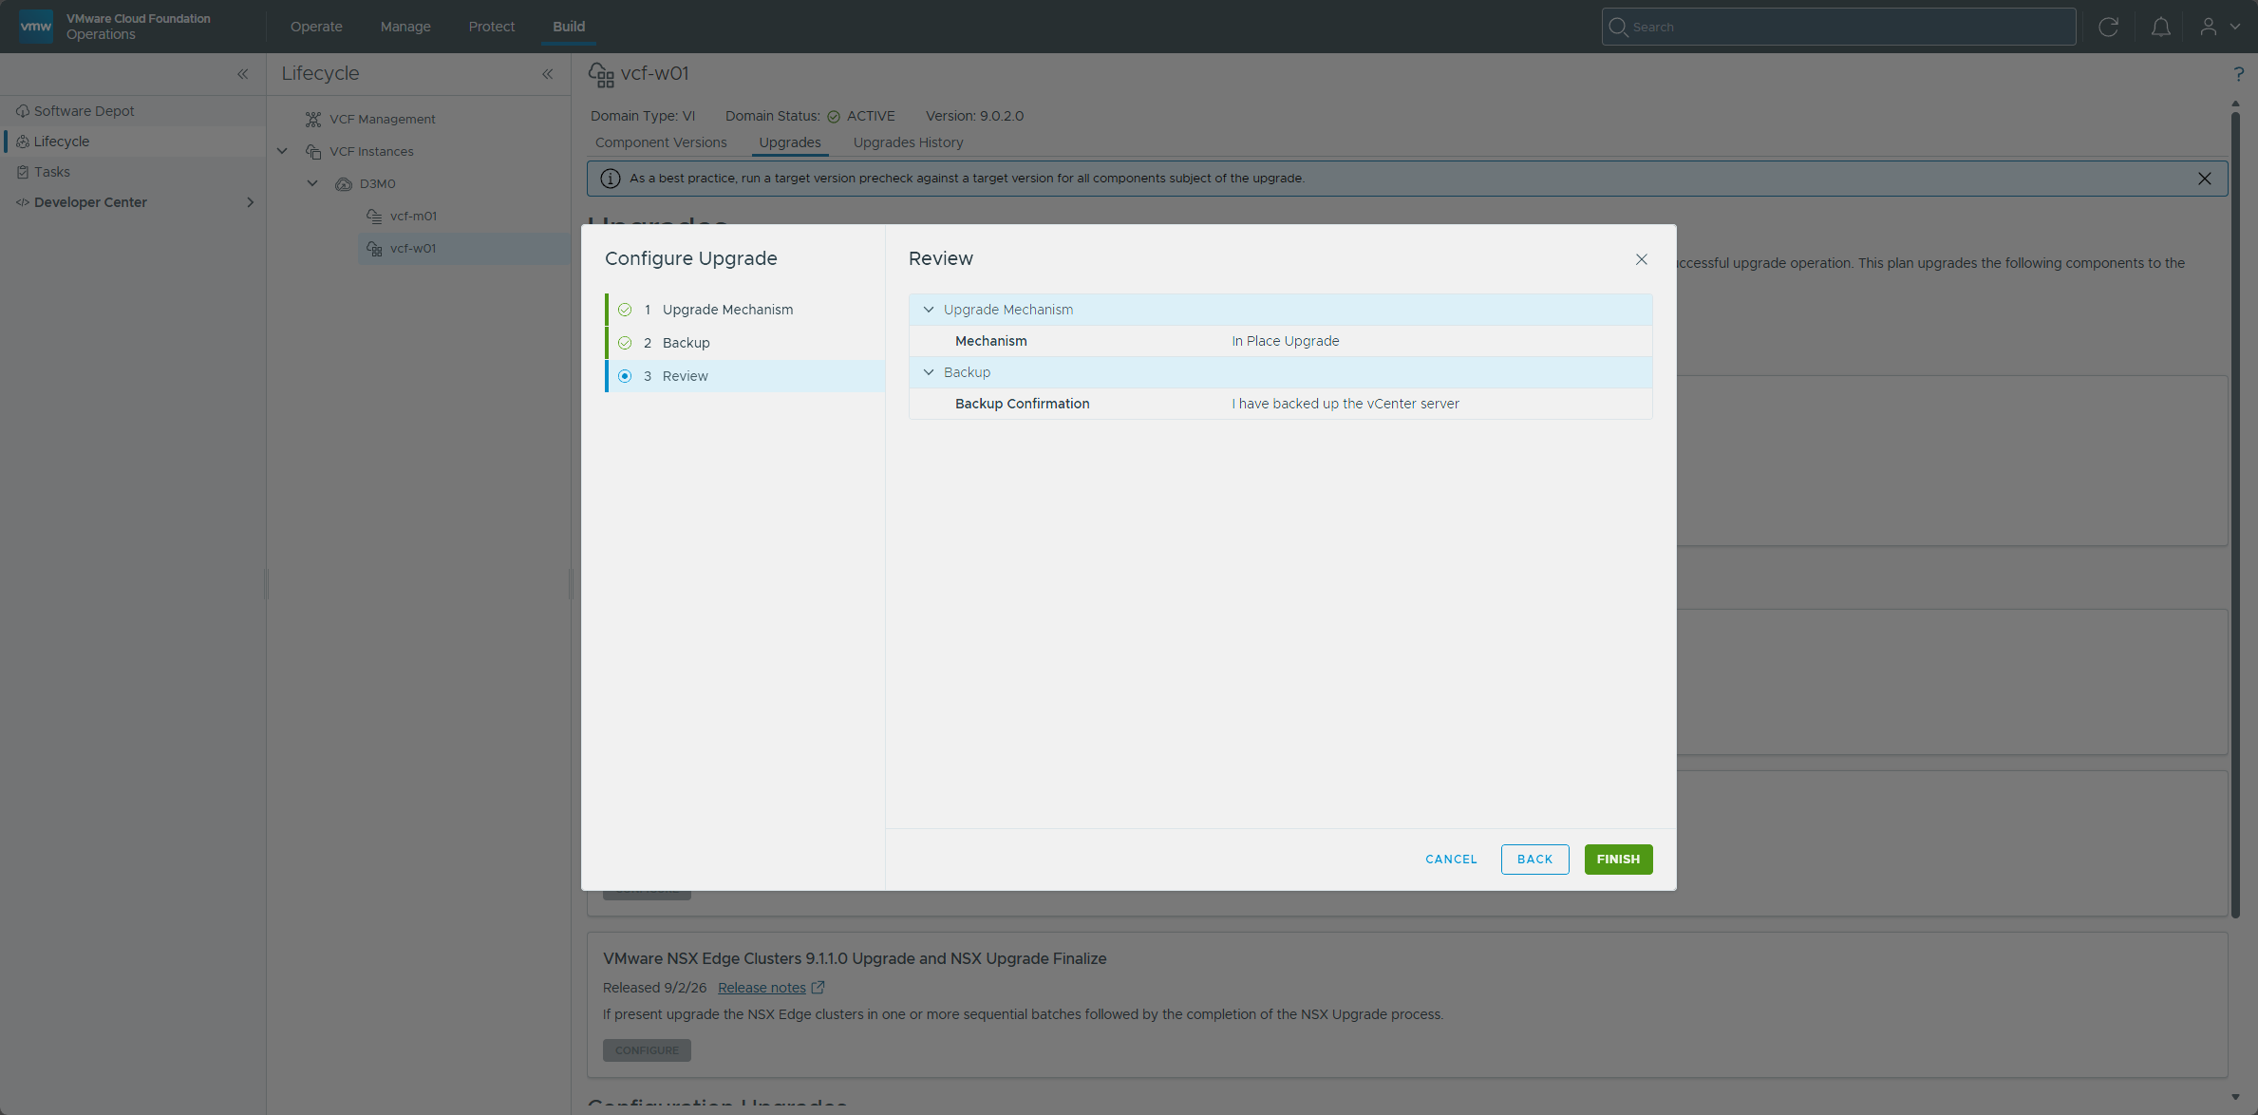The height and width of the screenshot is (1115, 2258).
Task: Collapse the Upgrade Mechanism review section
Action: coord(929,310)
